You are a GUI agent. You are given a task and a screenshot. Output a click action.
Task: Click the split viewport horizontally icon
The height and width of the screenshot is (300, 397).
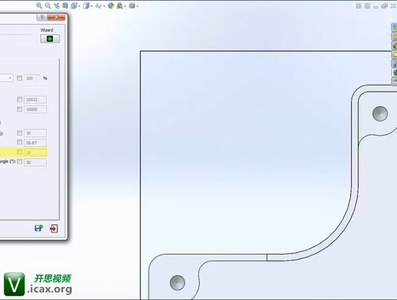coord(358,6)
